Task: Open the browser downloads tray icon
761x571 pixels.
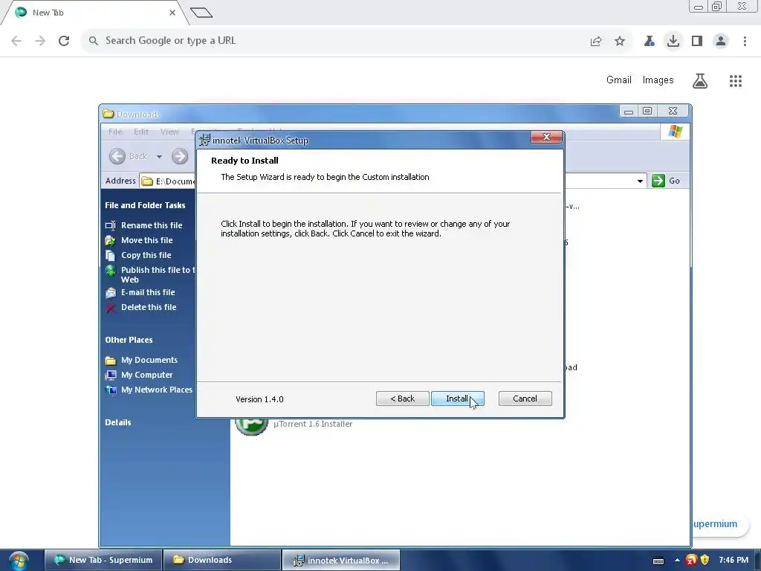Action: point(673,41)
